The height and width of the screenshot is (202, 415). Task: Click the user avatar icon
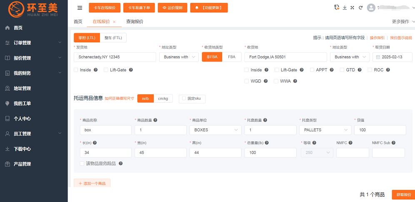pyautogui.click(x=371, y=8)
